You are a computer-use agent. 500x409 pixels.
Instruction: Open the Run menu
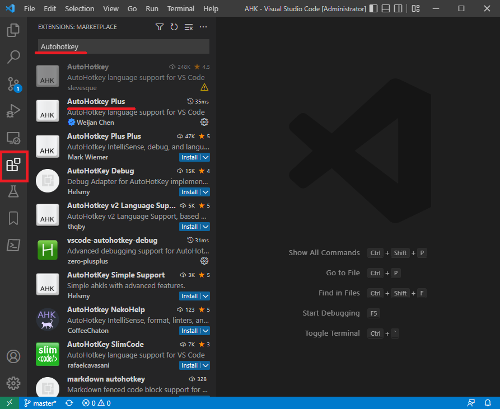pyautogui.click(x=152, y=8)
